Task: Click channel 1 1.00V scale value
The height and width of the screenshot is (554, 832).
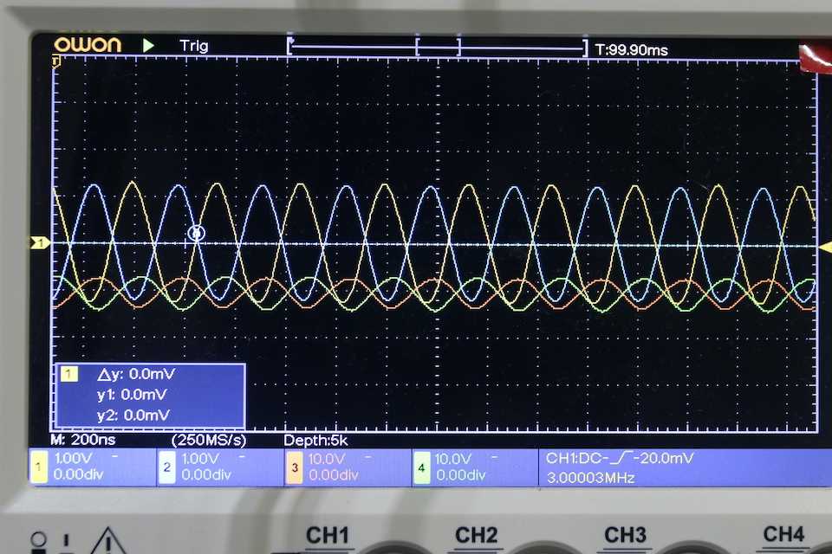Action: pyautogui.click(x=73, y=459)
